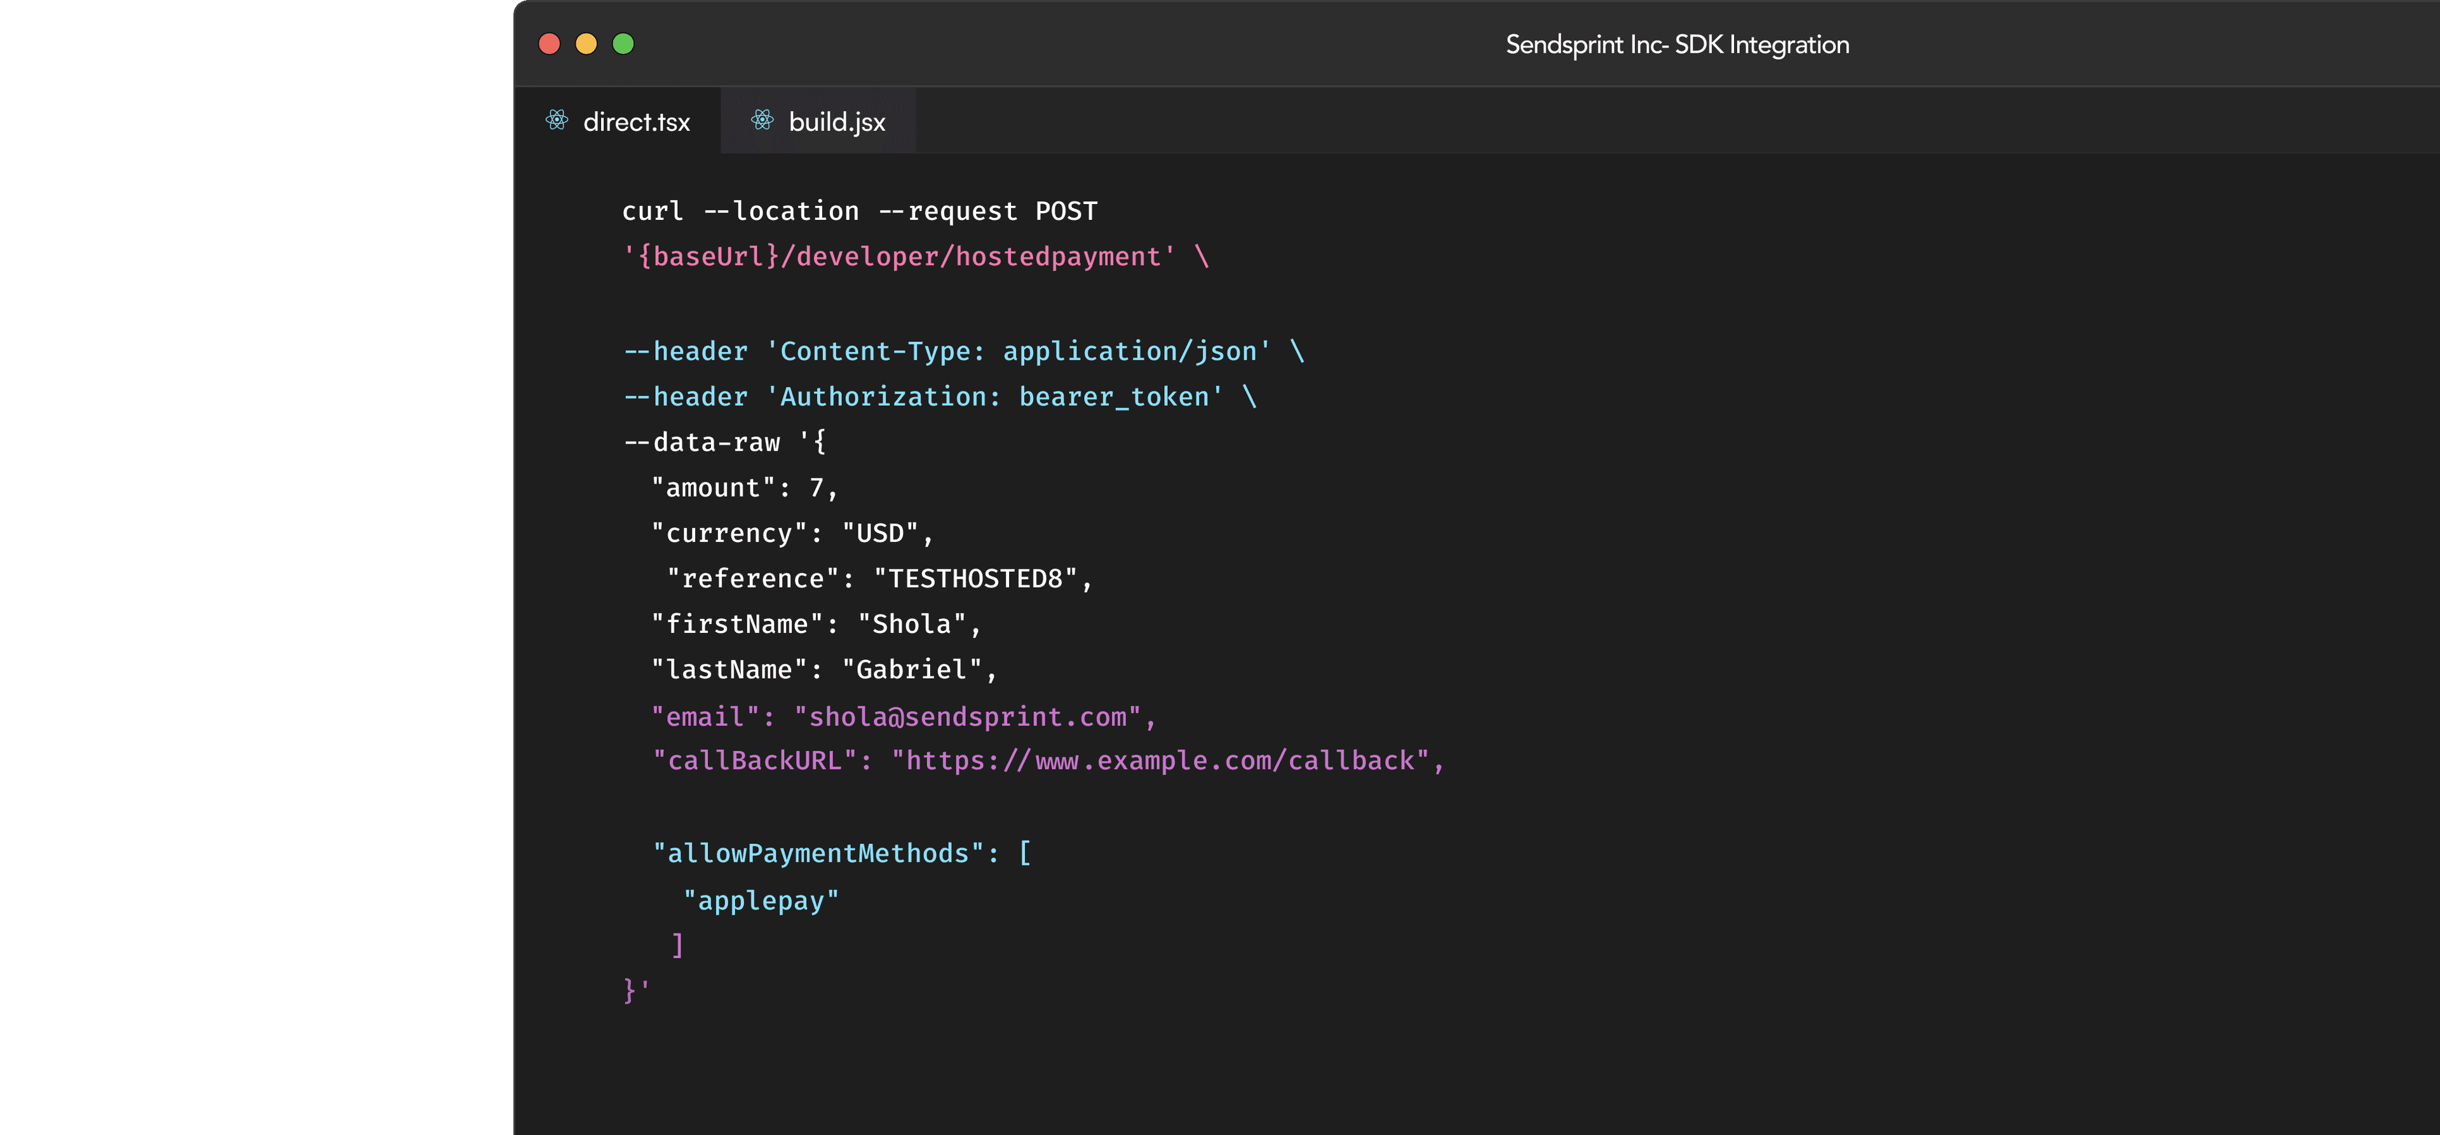Click the shola@sendsprint.com email value
The width and height of the screenshot is (2440, 1135).
(967, 717)
